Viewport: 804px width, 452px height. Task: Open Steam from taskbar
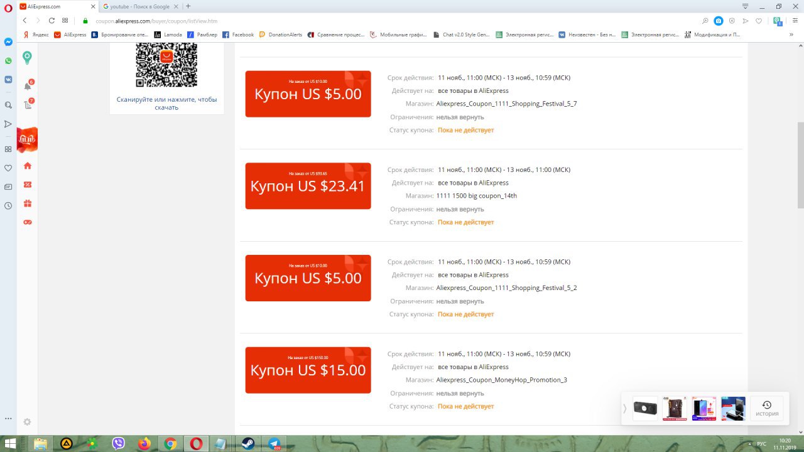247,443
